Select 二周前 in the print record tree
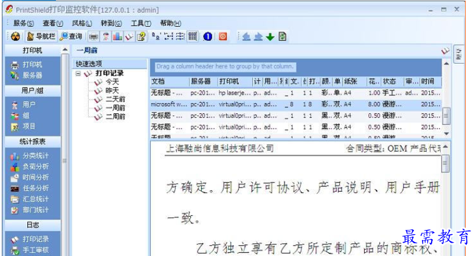This screenshot has width=476, height=256. click(x=116, y=116)
